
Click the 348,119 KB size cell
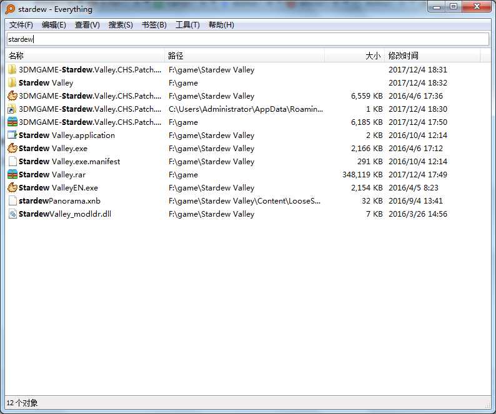pyautogui.click(x=362, y=175)
